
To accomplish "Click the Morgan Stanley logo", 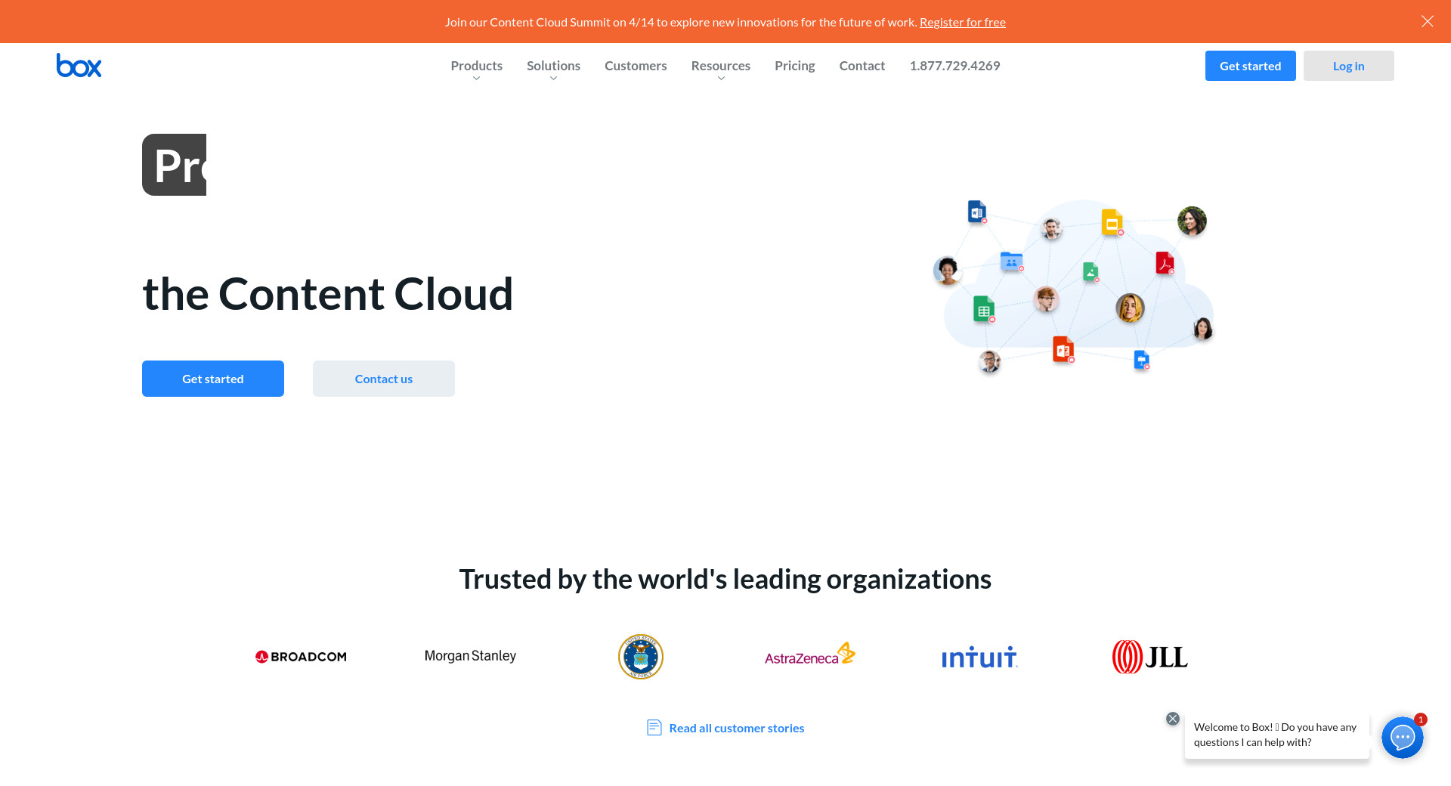I will pos(470,656).
